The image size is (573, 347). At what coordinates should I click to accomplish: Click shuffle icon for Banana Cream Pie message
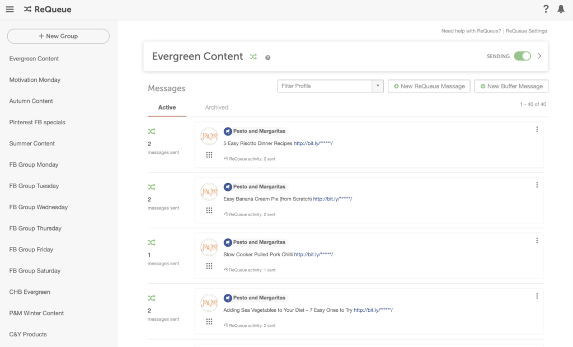tap(151, 187)
